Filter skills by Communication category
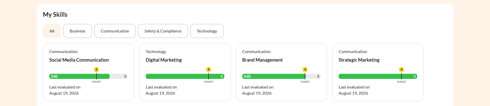 coord(115,31)
